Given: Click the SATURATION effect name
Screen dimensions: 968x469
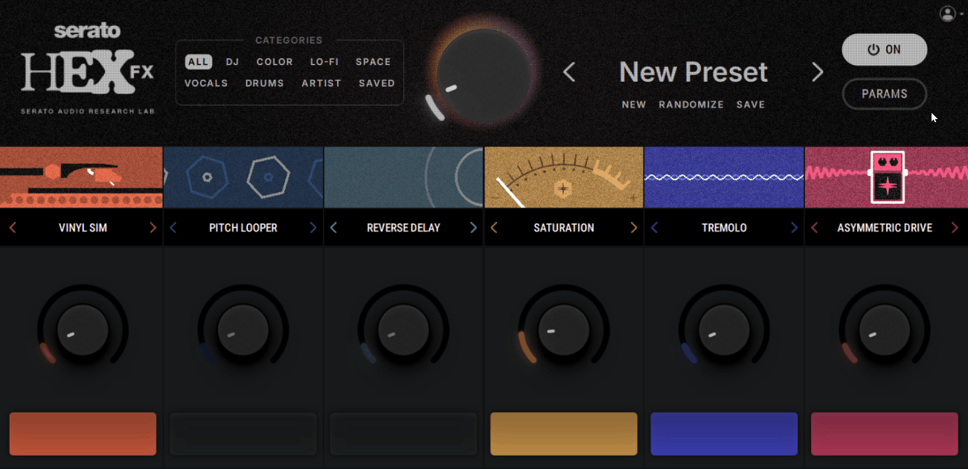Looking at the screenshot, I should tap(564, 228).
